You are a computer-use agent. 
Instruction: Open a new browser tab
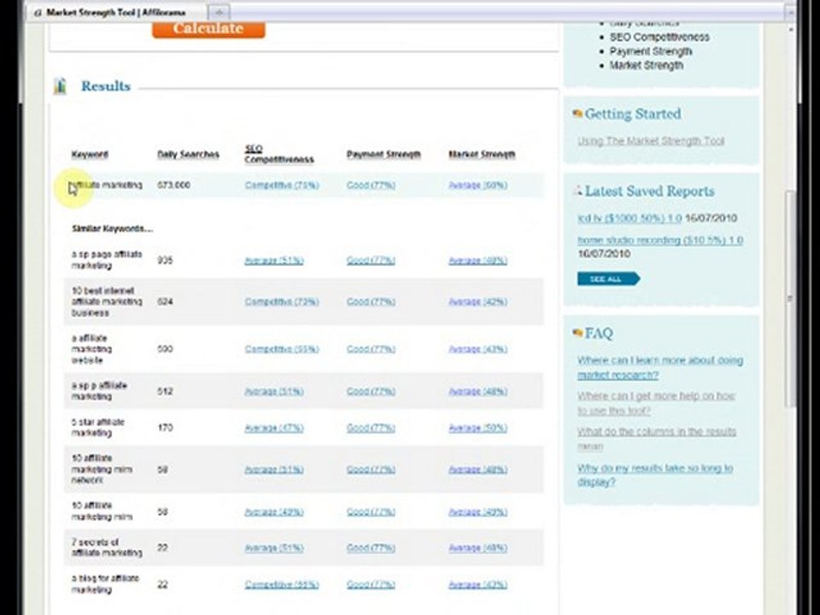pyautogui.click(x=220, y=12)
